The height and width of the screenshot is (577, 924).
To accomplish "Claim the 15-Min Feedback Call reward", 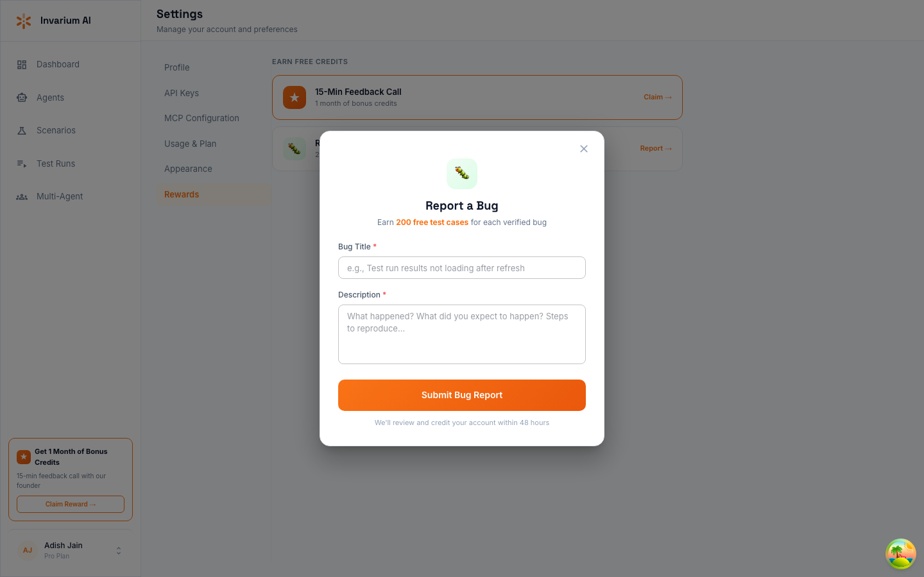I will 657,97.
